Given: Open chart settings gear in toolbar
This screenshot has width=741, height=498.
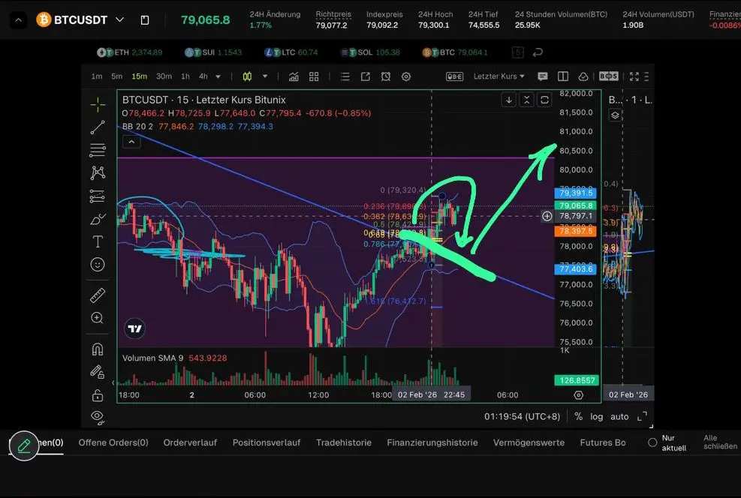Looking at the screenshot, I should [406, 76].
